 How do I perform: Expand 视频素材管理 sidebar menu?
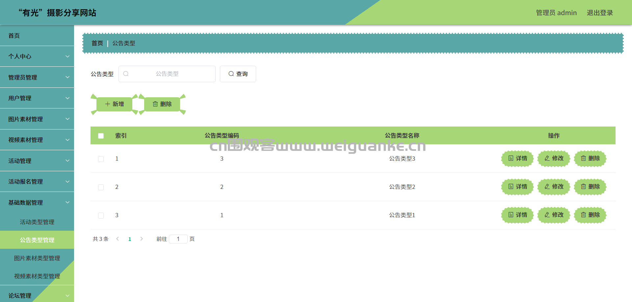(37, 140)
